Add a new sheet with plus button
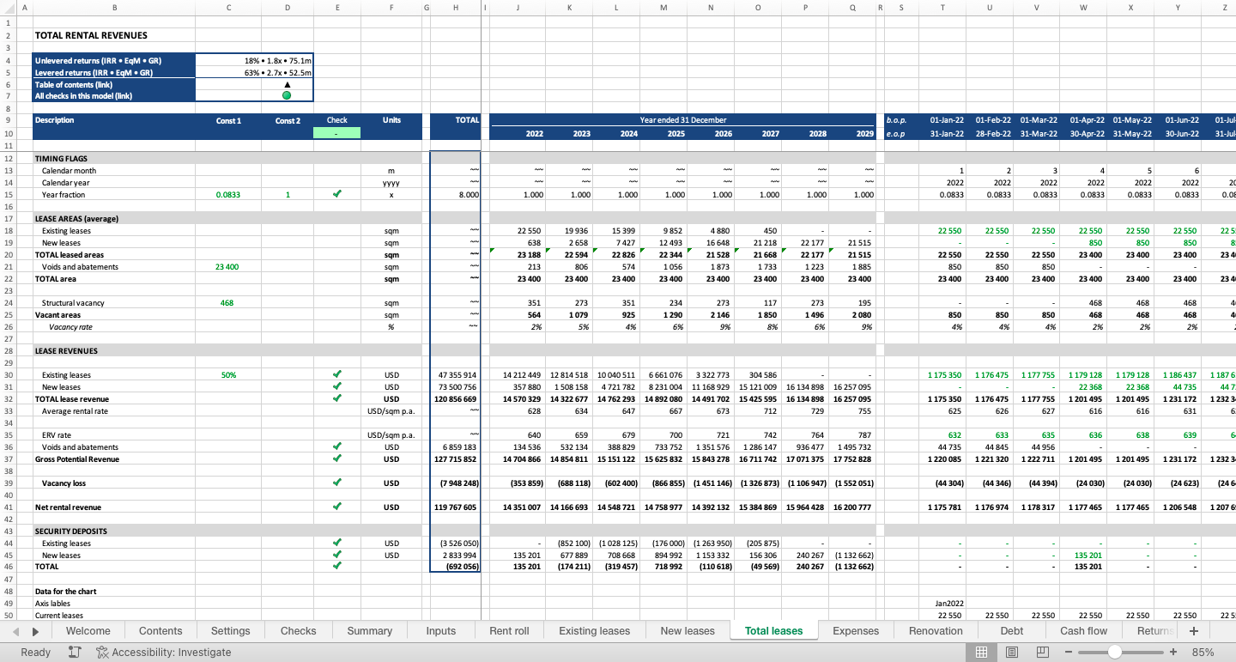This screenshot has width=1236, height=662. coord(1193,631)
